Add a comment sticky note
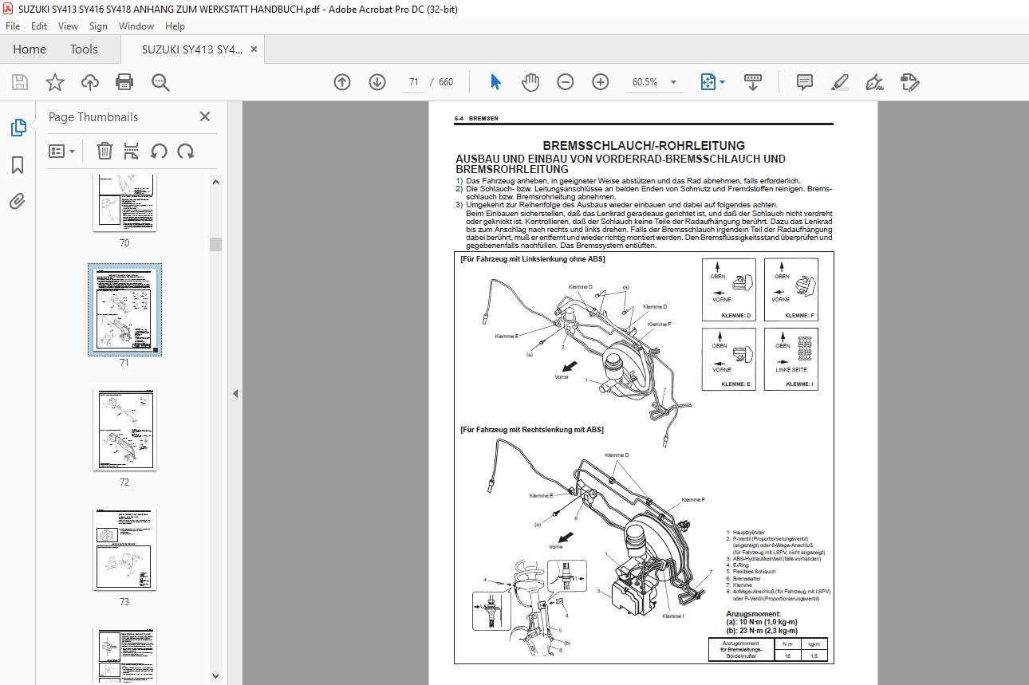 point(805,82)
